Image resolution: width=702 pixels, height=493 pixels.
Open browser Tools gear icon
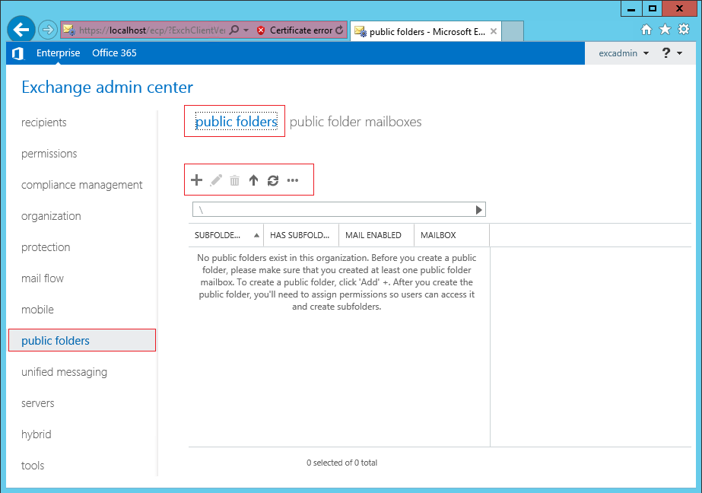[x=684, y=30]
